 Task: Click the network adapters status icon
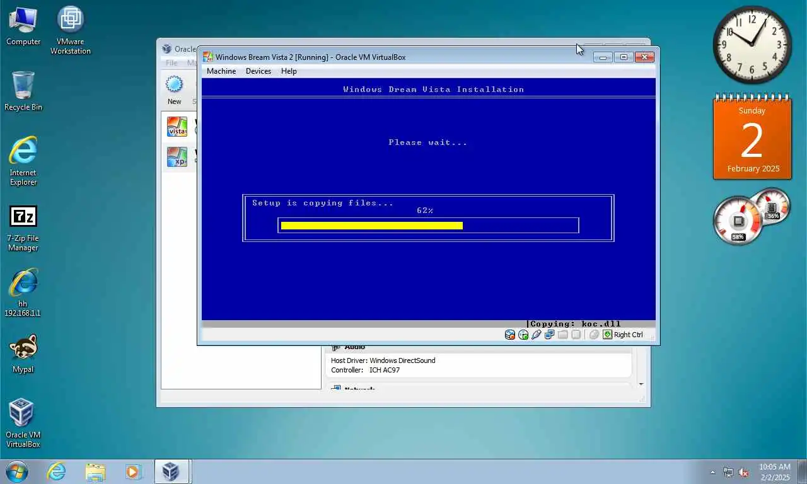tap(550, 335)
